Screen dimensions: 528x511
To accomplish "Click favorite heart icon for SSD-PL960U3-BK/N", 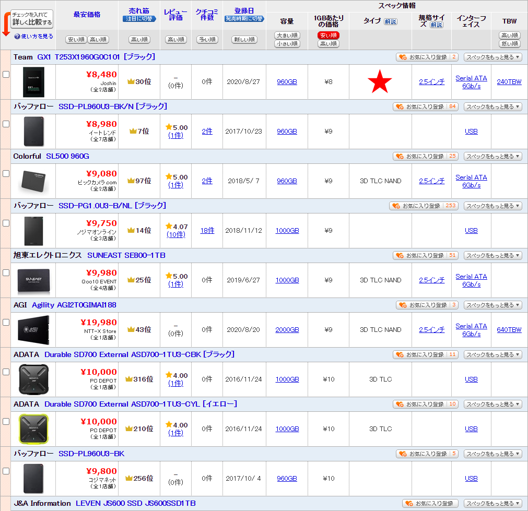I will coord(400,106).
